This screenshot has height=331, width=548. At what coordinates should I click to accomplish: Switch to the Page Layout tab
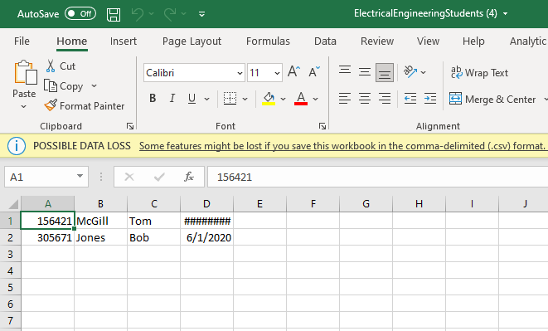(192, 41)
